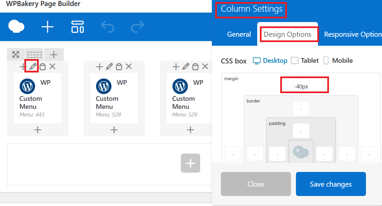
Task: Click the padding left input field
Action: pos(277,154)
